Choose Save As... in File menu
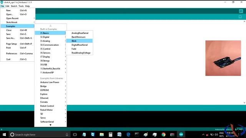246x138 pixels. (18, 38)
